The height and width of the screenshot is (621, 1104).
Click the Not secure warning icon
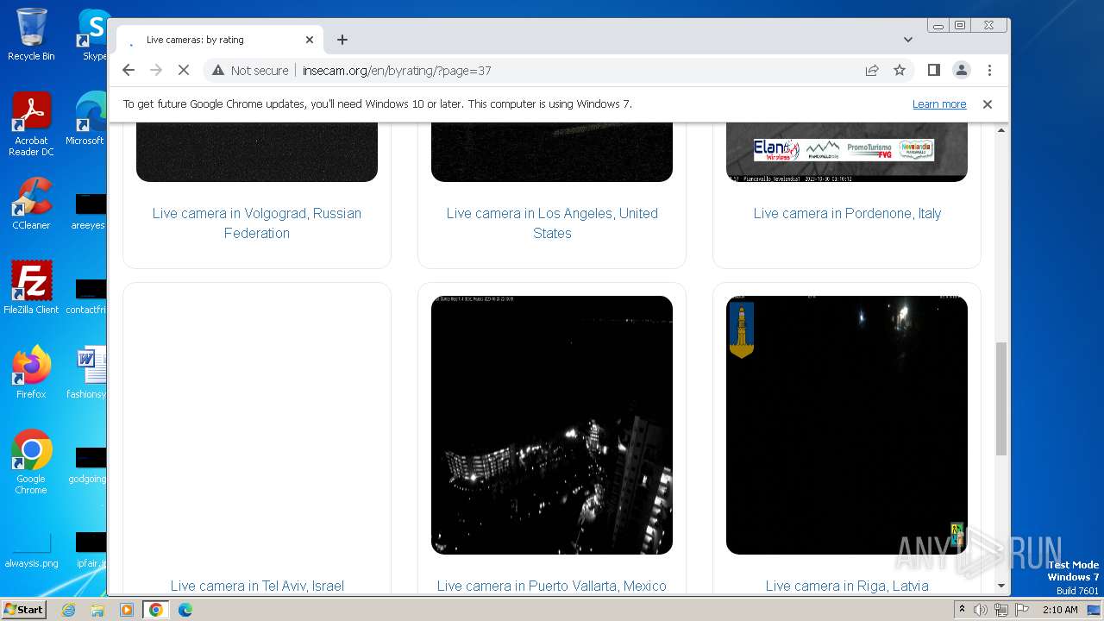tap(218, 71)
